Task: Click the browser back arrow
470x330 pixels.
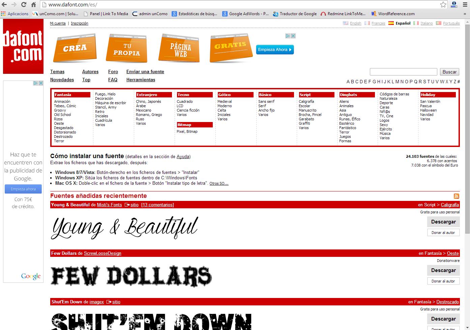Action: tap(4, 4)
